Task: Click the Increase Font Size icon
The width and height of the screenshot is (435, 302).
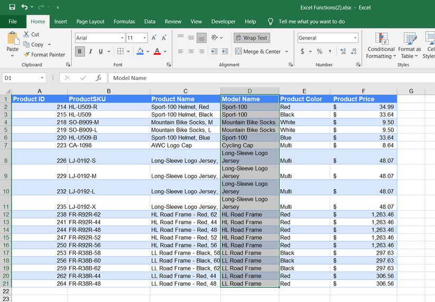Action: click(154, 38)
